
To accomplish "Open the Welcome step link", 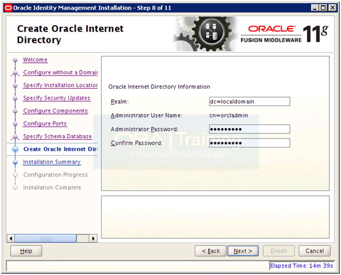I will point(35,59).
